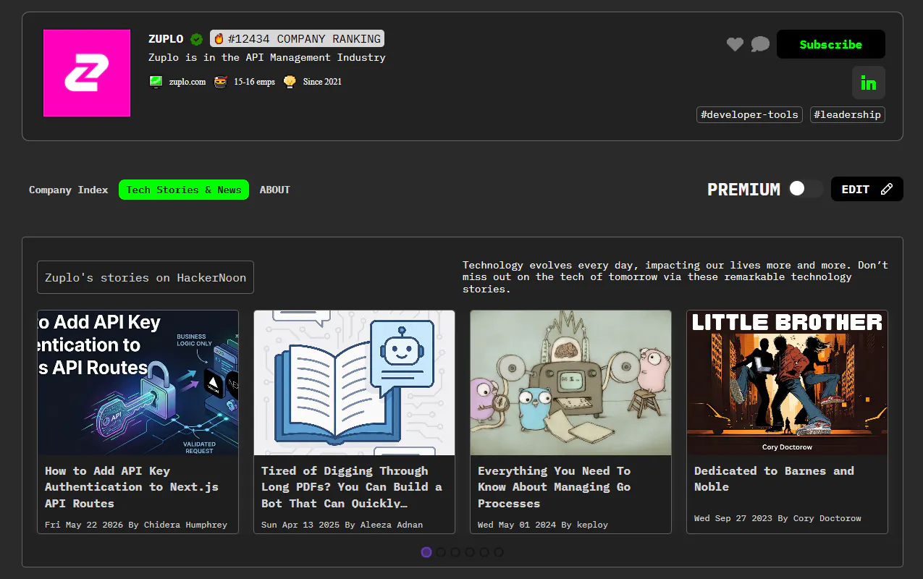Open 'Dedicated to Barnes and Noble' title
Image resolution: width=923 pixels, height=579 pixels.
[775, 479]
